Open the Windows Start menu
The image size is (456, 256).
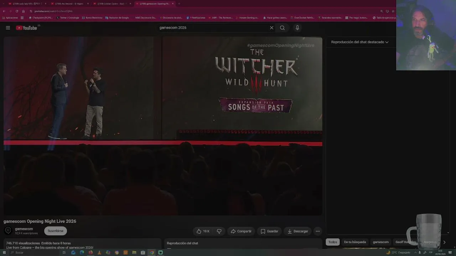(4, 252)
